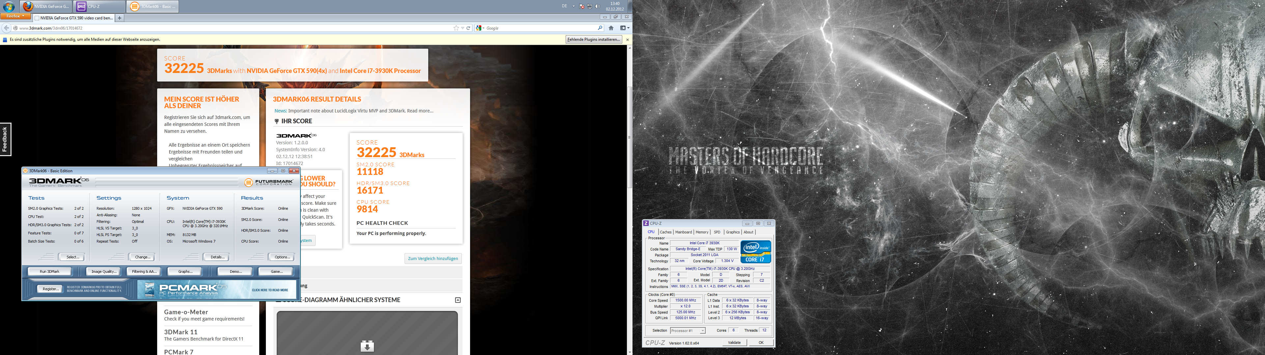1265x355 pixels.
Task: Select the NVIDIA GeForce GTX 590 browser tab
Action: [74, 18]
